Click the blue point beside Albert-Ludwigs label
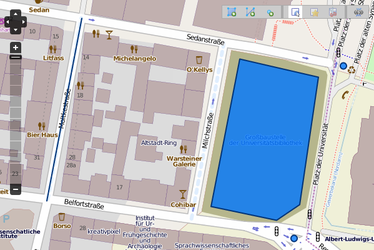374x250 pixels. click(294, 238)
